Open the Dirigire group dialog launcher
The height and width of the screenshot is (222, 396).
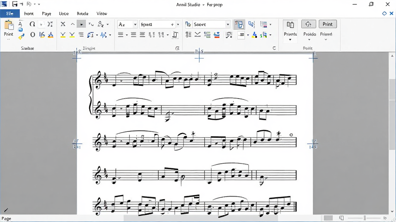(178, 48)
